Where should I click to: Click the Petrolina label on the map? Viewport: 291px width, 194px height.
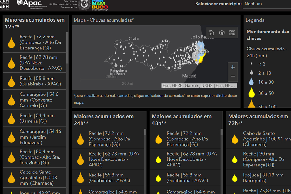click(118, 71)
